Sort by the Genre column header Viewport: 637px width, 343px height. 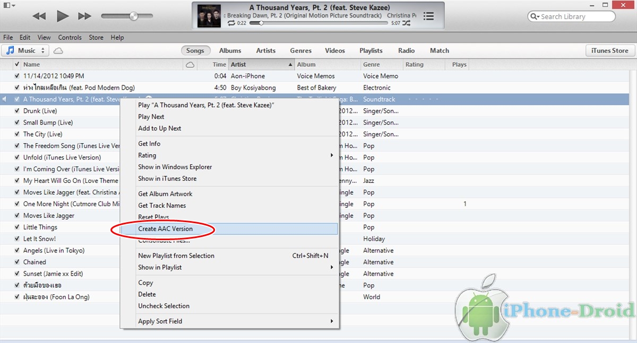point(382,65)
